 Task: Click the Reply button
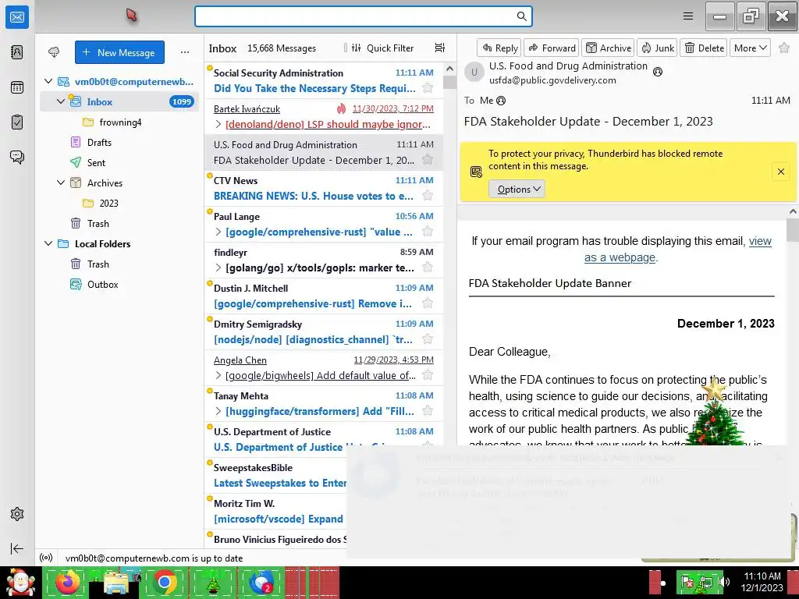(499, 48)
